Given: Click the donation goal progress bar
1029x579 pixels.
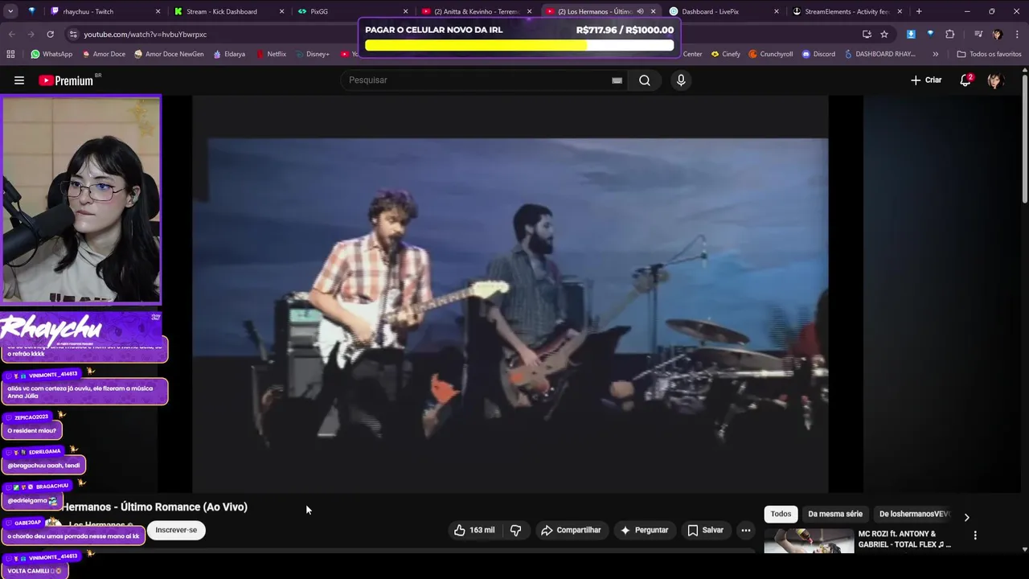Looking at the screenshot, I should tap(519, 45).
